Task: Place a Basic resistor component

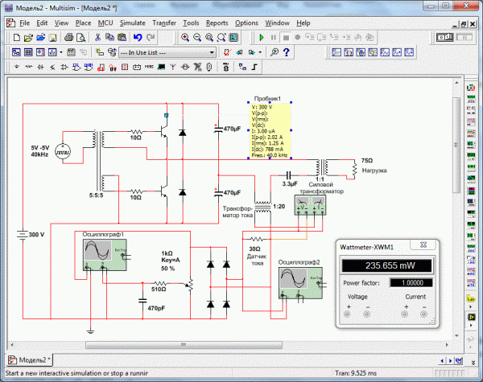Action: coord(29,67)
